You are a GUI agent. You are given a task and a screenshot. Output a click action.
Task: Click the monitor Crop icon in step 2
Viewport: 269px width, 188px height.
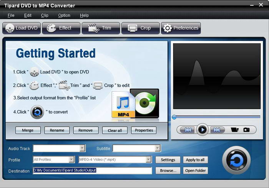98,86
